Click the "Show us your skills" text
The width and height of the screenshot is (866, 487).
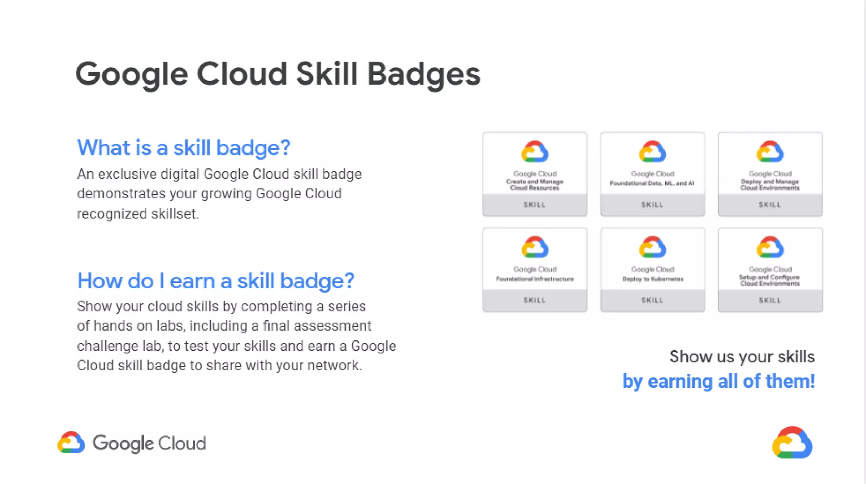tap(742, 357)
